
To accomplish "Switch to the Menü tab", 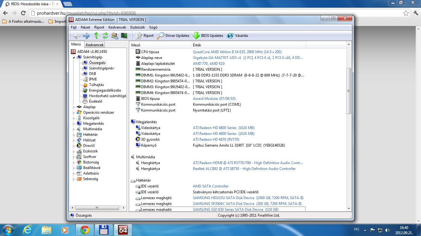I will tap(76, 45).
